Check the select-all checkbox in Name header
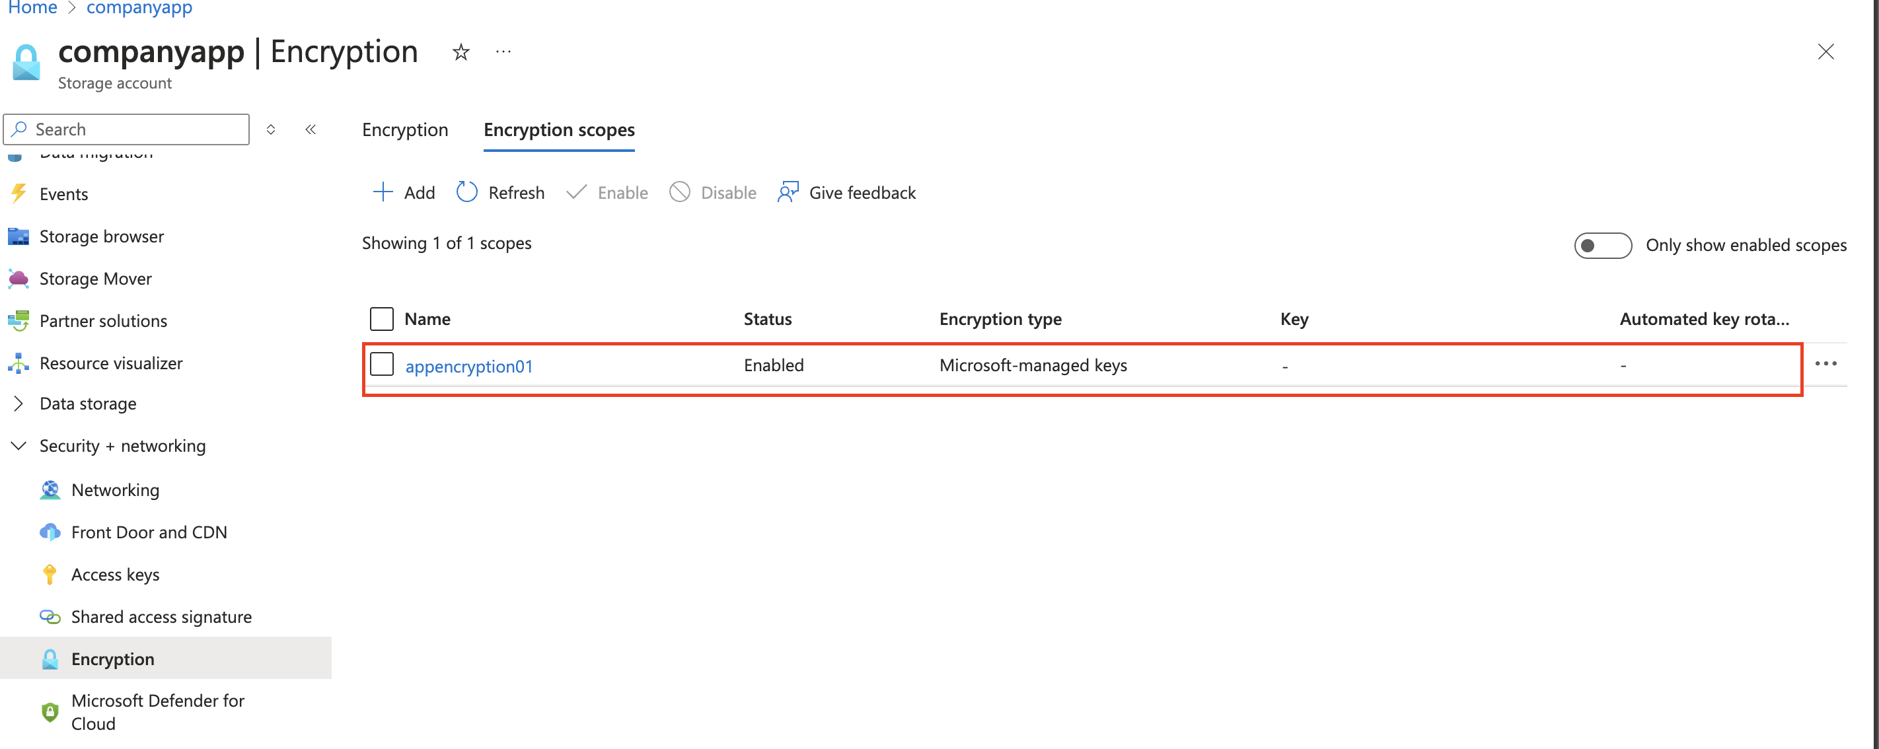This screenshot has width=1879, height=749. click(381, 319)
